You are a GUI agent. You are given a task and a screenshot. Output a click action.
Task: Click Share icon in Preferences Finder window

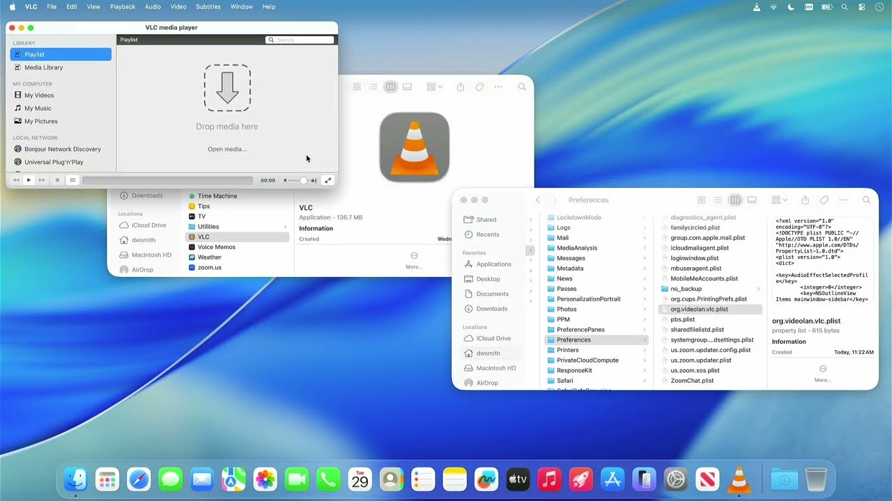805,200
